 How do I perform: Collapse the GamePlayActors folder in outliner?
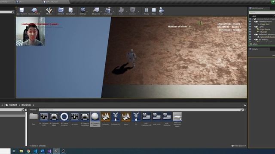[255, 21]
